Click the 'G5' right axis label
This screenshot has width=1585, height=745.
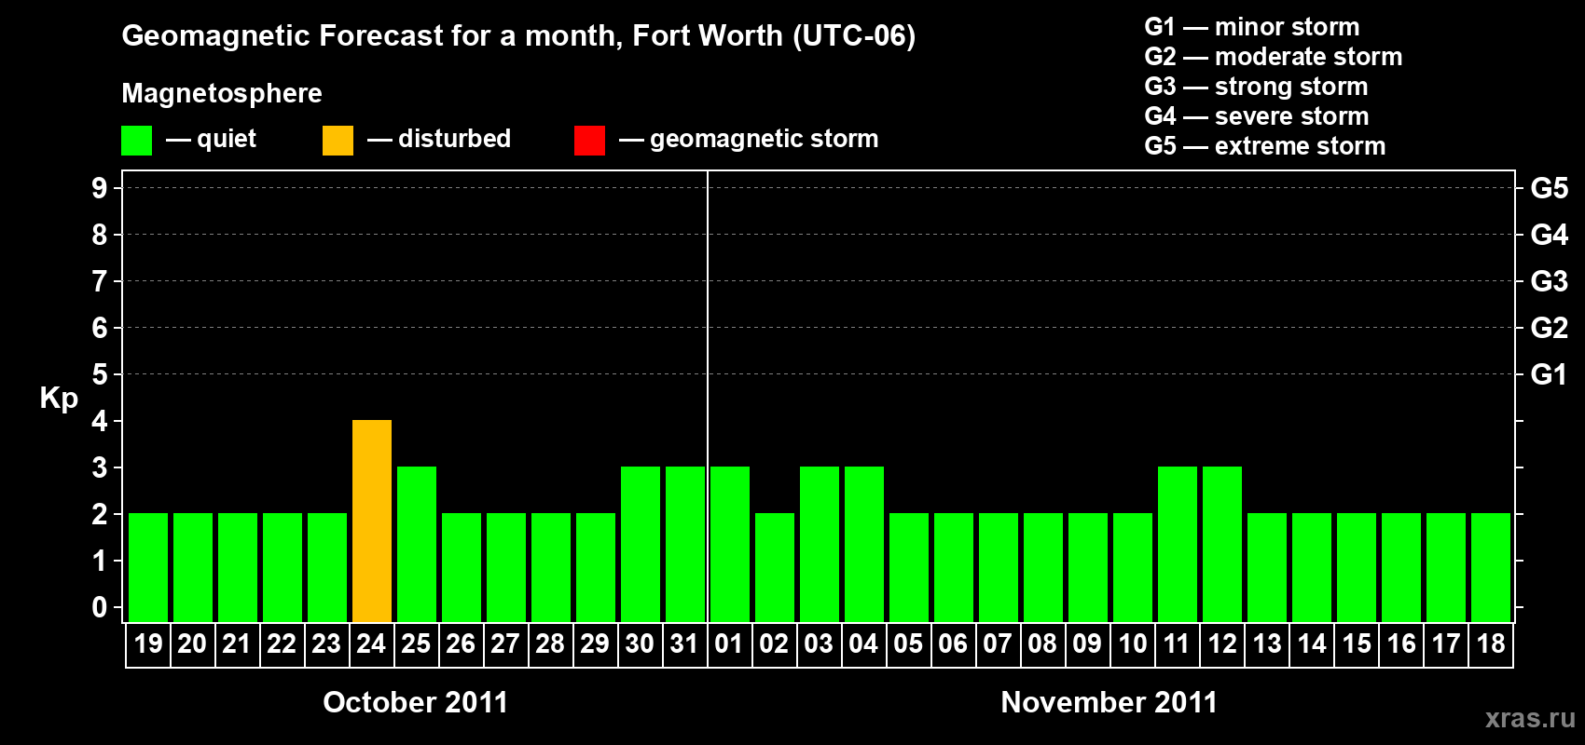1550,188
